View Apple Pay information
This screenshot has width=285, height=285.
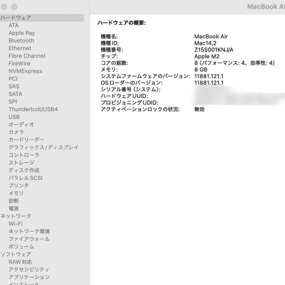tap(22, 33)
